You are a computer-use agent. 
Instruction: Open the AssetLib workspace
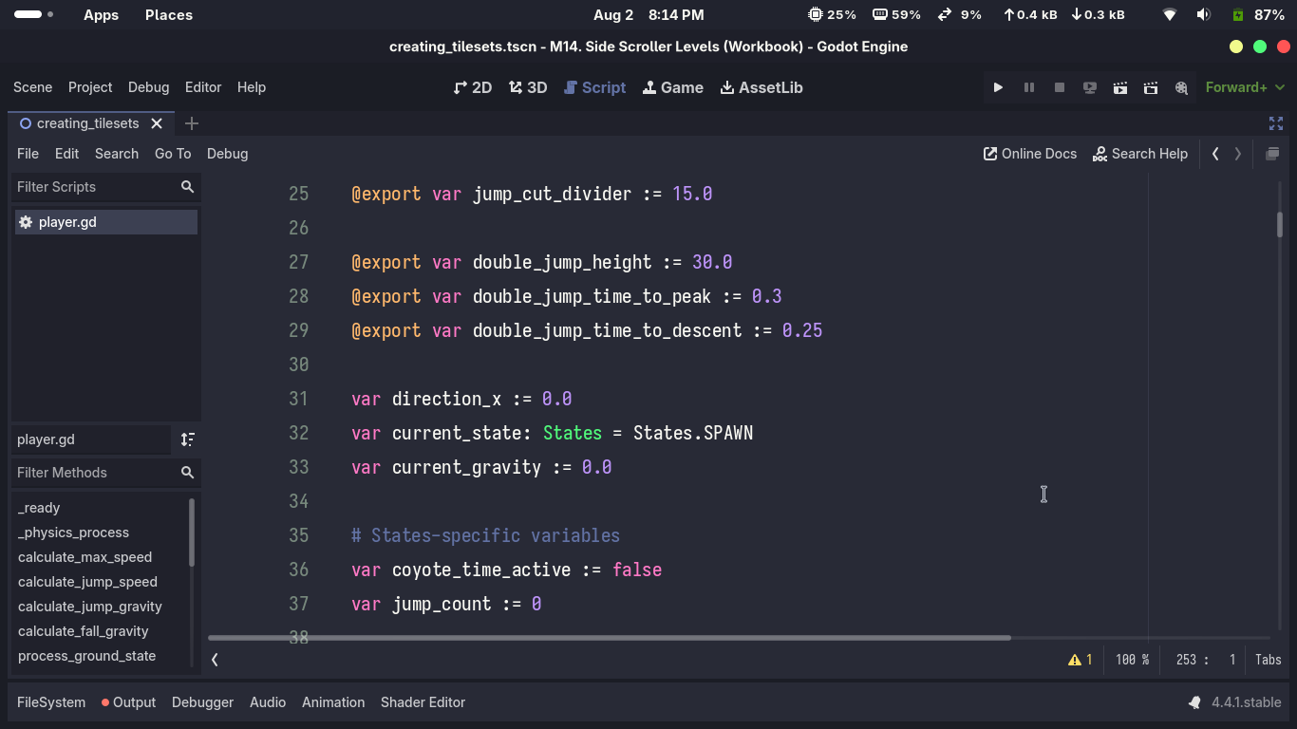[x=761, y=87]
